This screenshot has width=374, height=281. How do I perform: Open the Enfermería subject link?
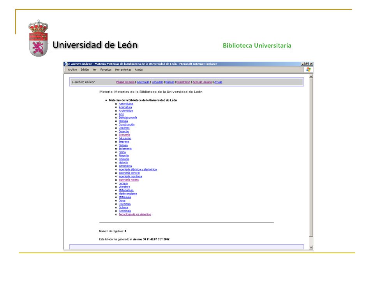pos(125,149)
